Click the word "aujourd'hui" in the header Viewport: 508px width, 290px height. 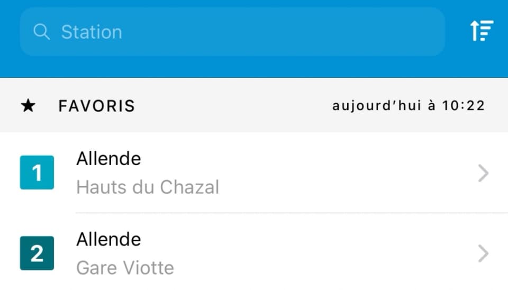click(376, 106)
